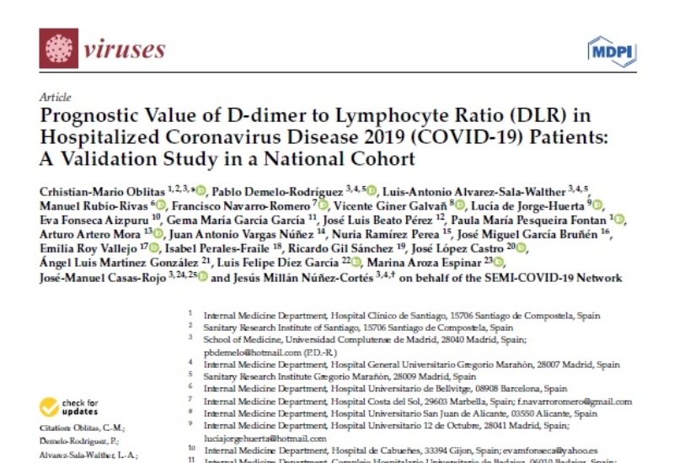
Task: Open ORCID icon next to José López Castro
Action: pyautogui.click(x=521, y=247)
